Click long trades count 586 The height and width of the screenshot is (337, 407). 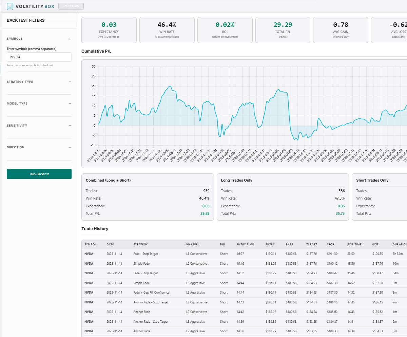[342, 191]
